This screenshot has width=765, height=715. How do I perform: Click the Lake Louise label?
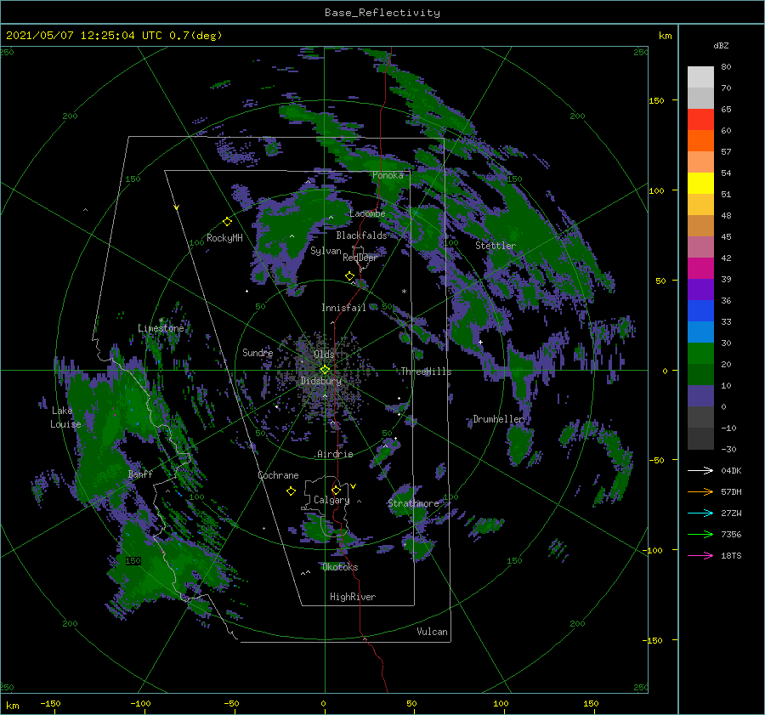[x=65, y=417]
